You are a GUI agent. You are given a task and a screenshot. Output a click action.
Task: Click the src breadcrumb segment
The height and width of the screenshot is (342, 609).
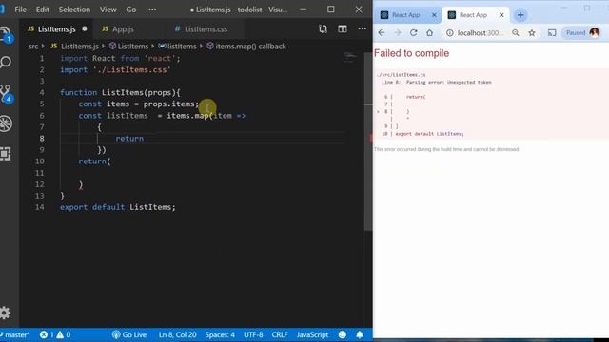coord(33,47)
